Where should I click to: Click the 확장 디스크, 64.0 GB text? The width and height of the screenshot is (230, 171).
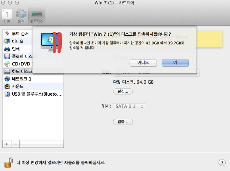click(133, 82)
